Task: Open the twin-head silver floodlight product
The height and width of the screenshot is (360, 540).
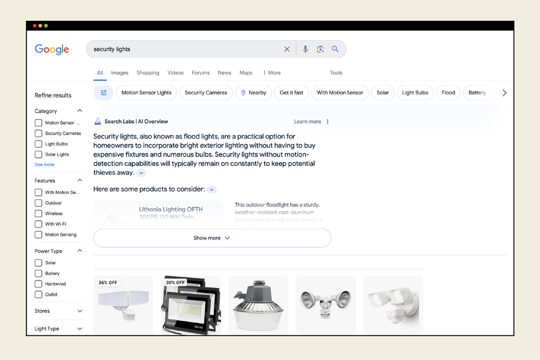Action: pos(326,305)
